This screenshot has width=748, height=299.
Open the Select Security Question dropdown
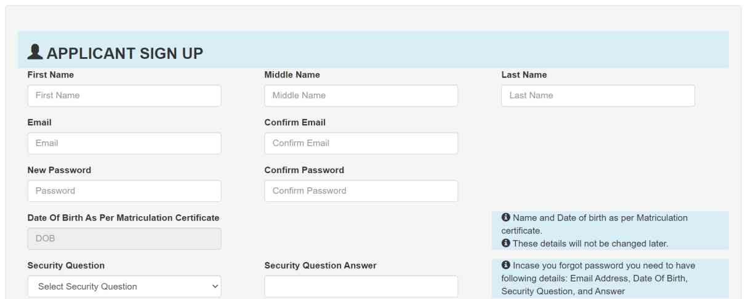click(x=124, y=287)
